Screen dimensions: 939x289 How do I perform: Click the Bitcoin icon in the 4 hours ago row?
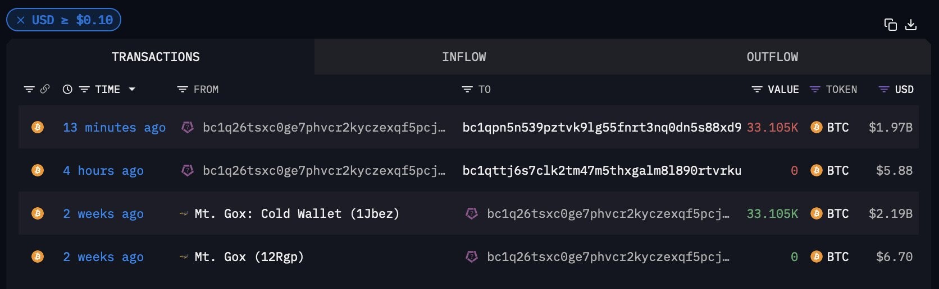[38, 170]
